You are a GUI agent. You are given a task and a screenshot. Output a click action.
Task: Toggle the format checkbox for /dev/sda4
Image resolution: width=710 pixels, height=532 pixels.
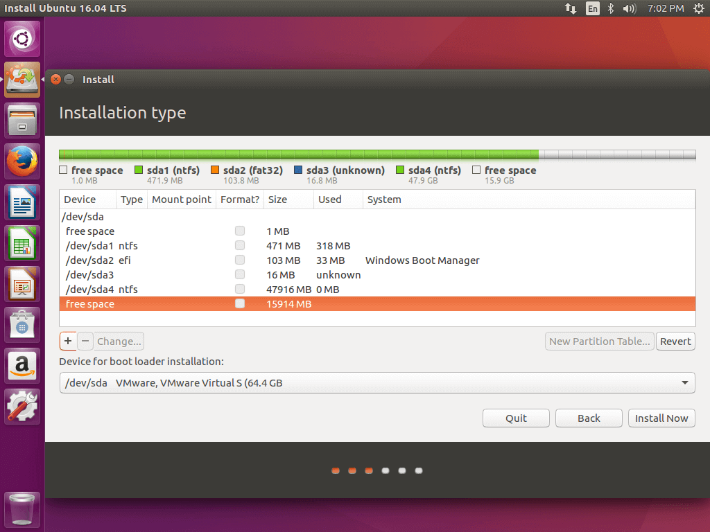(240, 290)
